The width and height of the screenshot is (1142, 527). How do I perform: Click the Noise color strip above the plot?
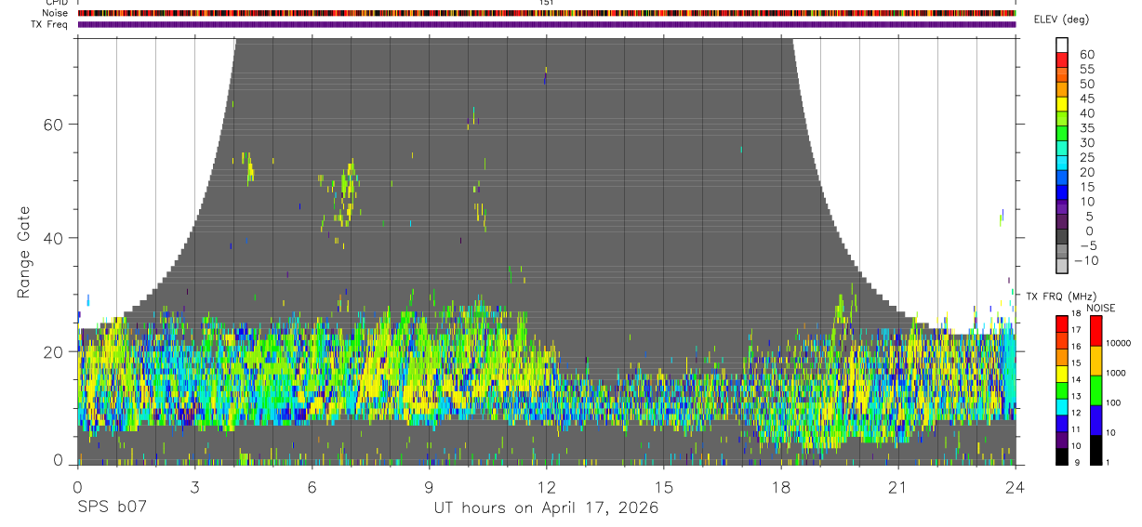546,13
